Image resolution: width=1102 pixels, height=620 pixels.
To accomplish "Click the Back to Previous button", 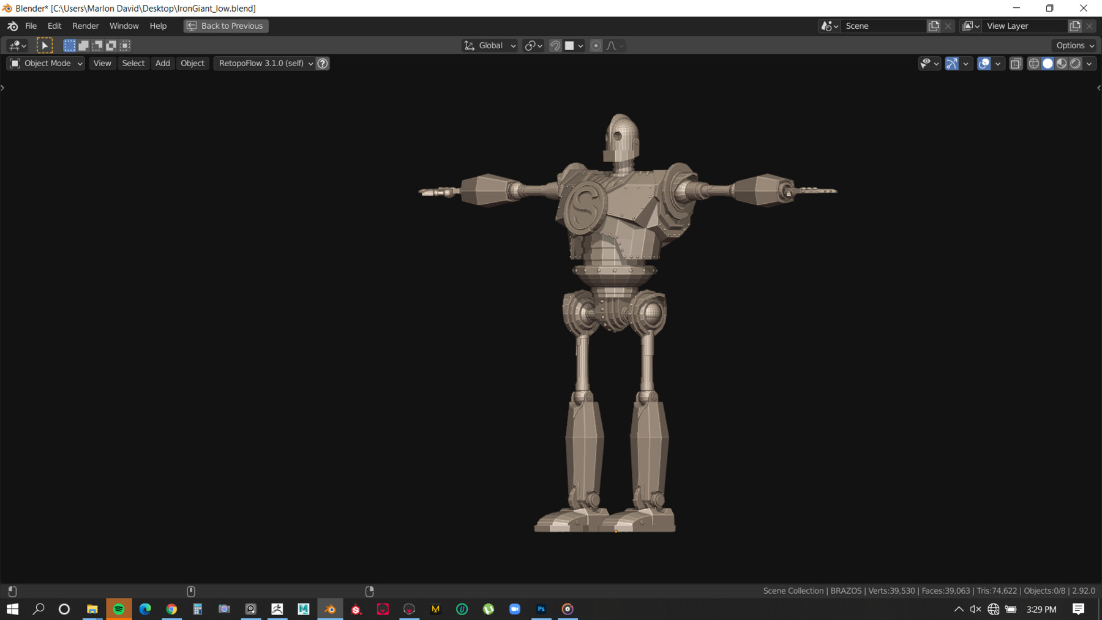I will (226, 26).
